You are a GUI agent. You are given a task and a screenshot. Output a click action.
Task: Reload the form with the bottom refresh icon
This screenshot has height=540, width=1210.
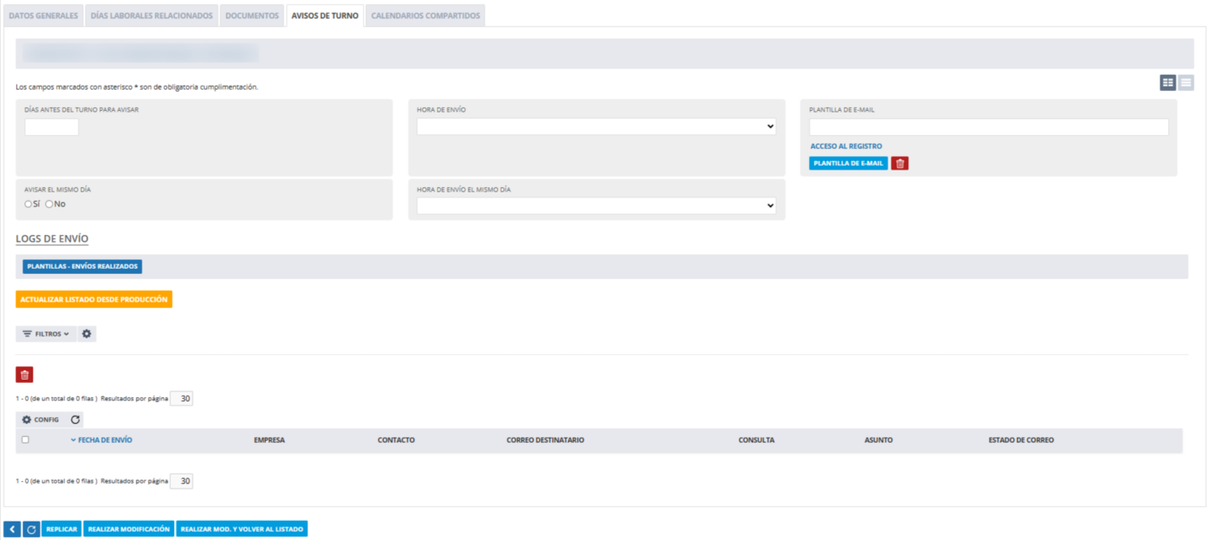(x=31, y=529)
